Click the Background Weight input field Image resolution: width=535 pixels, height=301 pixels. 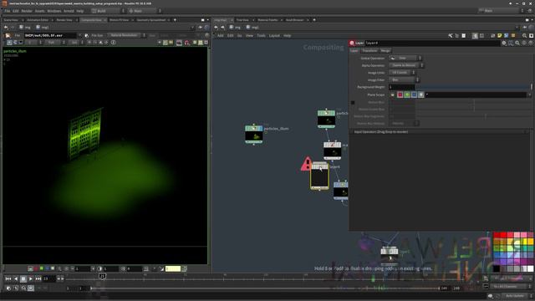click(401, 87)
